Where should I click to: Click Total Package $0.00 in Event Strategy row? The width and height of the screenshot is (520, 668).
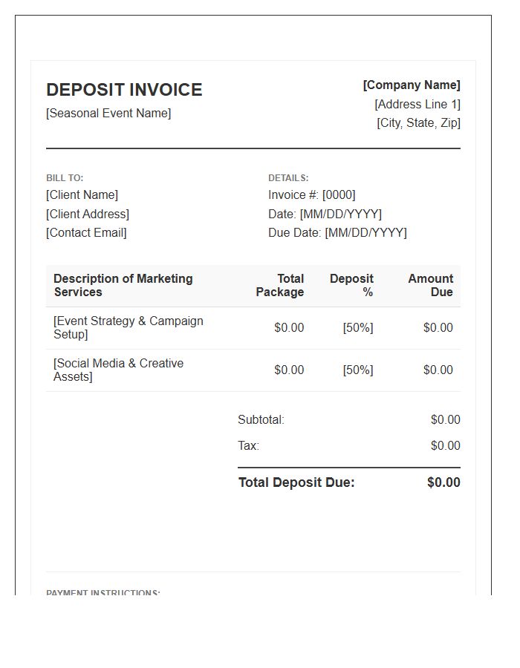tap(289, 327)
